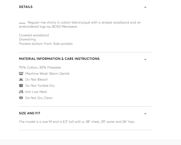Collapse Material Information & Care Instructions chevron

(145, 59)
